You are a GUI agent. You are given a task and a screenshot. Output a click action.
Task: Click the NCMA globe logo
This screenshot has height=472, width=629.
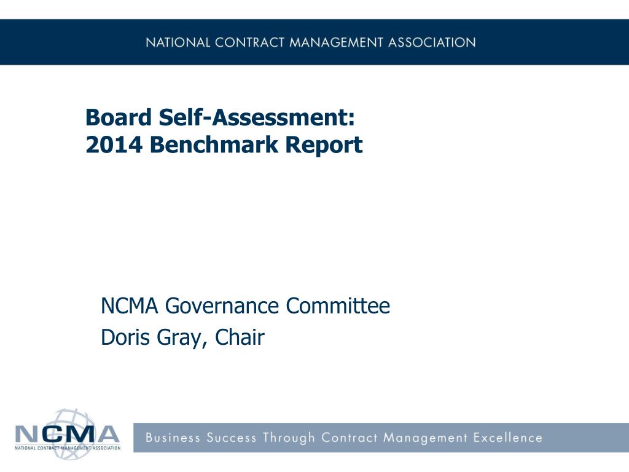(x=68, y=435)
